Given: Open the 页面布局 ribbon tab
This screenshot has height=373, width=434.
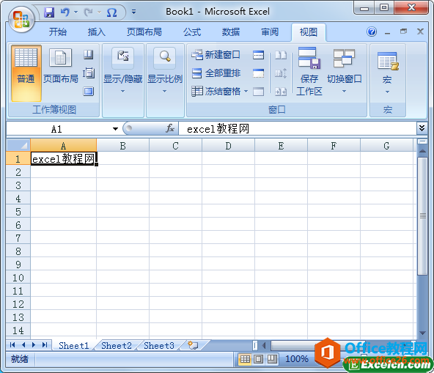Looking at the screenshot, I should 144,32.
